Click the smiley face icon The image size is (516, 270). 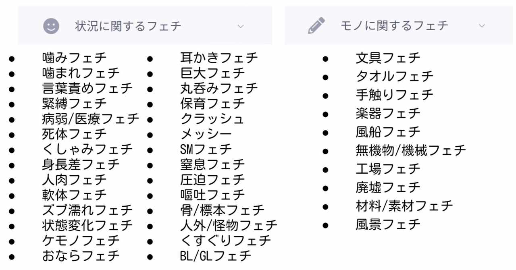click(51, 26)
